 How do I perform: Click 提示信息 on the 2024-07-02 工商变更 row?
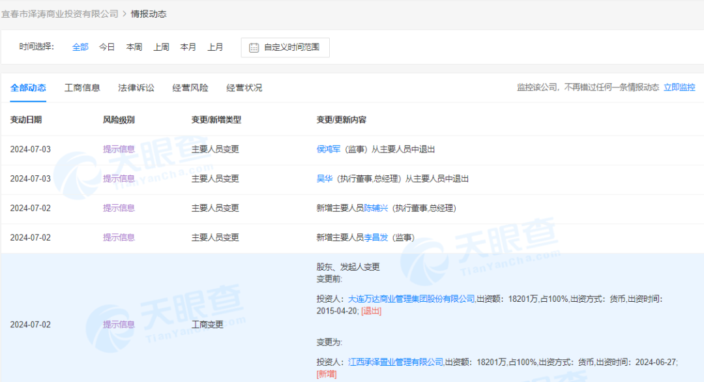[118, 323]
